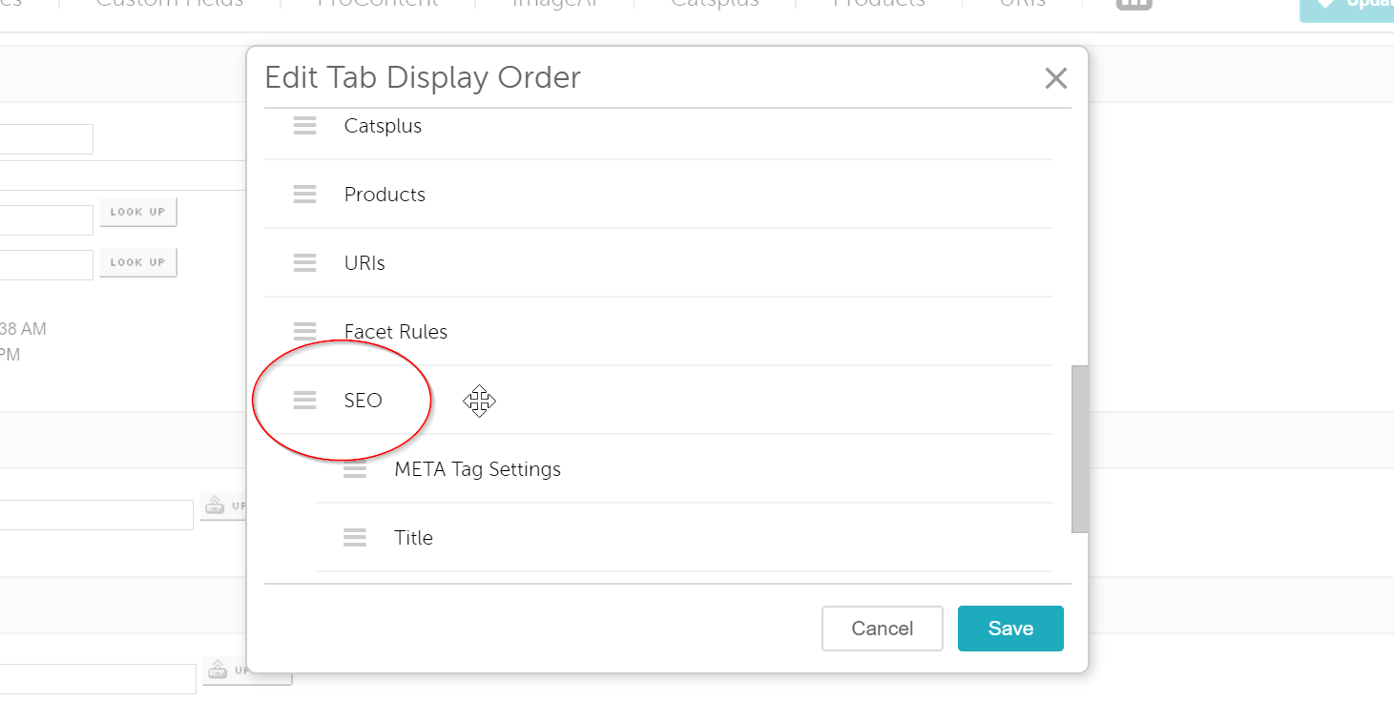Viewport: 1394px width, 722px height.
Task: Open the tab order grid icon
Action: (x=1134, y=3)
